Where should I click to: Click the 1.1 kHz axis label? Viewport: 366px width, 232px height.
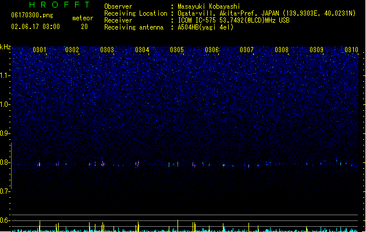tap(5, 75)
